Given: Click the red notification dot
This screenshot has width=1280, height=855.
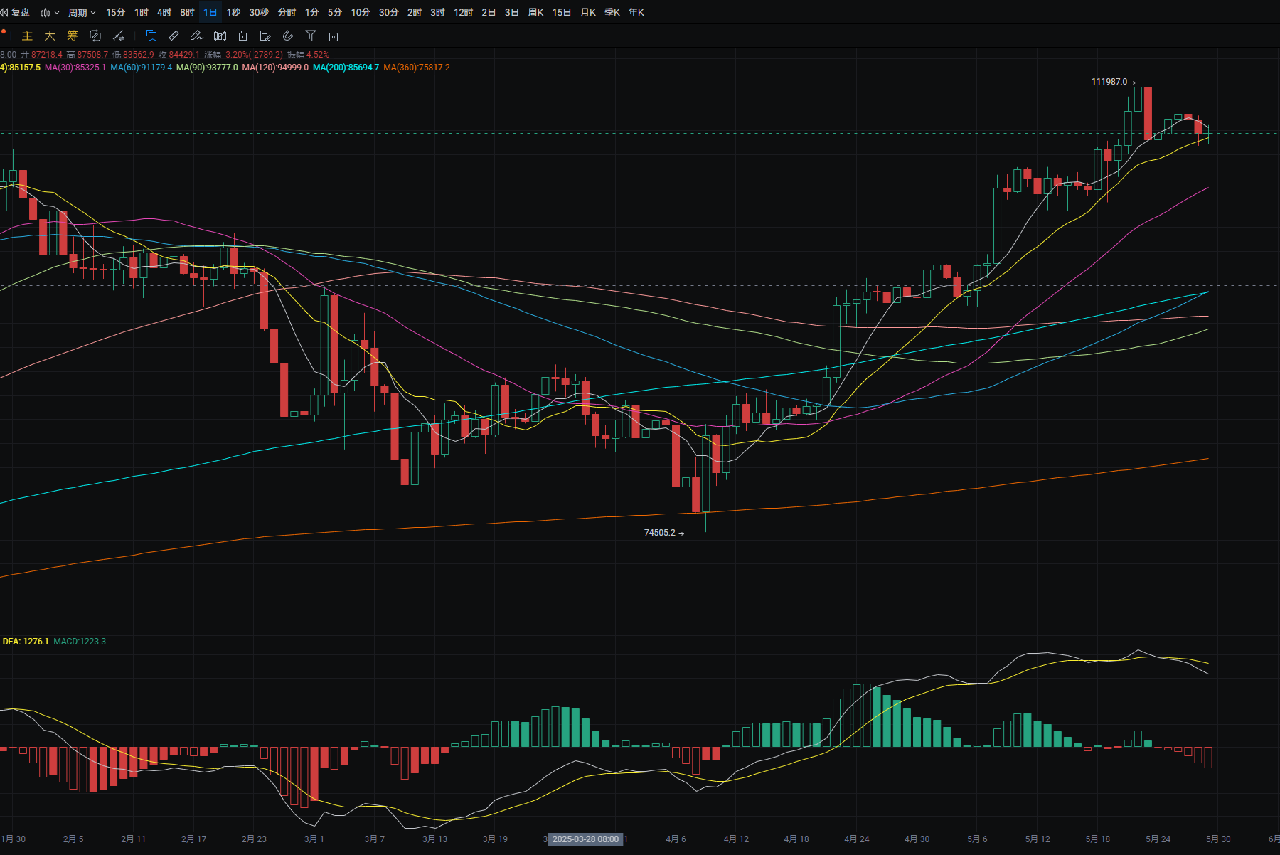Looking at the screenshot, I should pos(3,31).
